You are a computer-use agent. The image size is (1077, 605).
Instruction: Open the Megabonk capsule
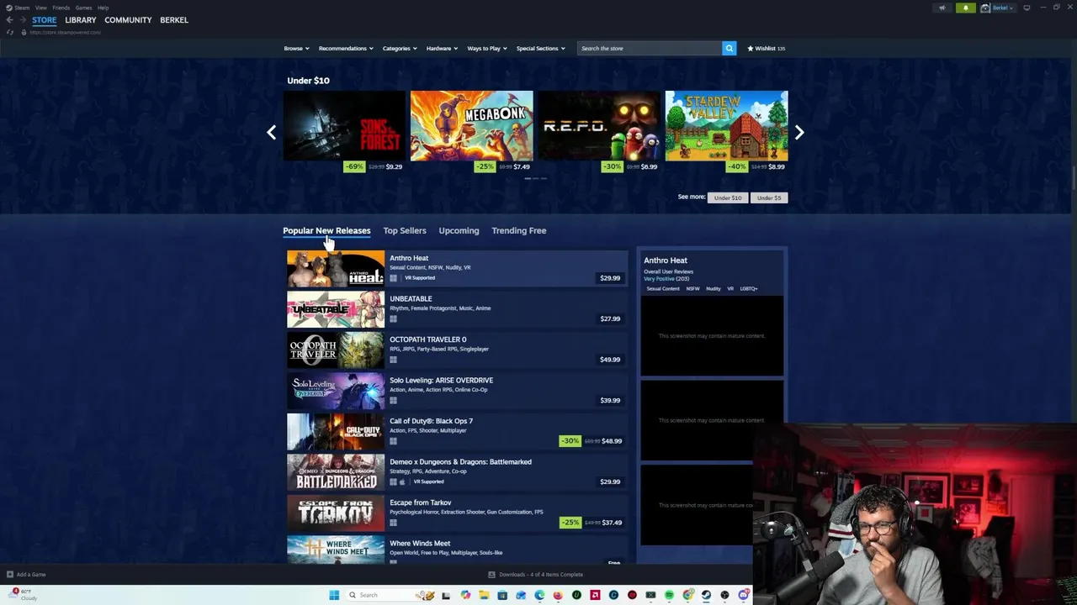point(472,125)
